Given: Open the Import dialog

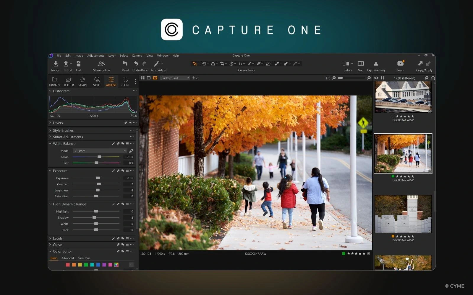Looking at the screenshot, I should (x=56, y=65).
